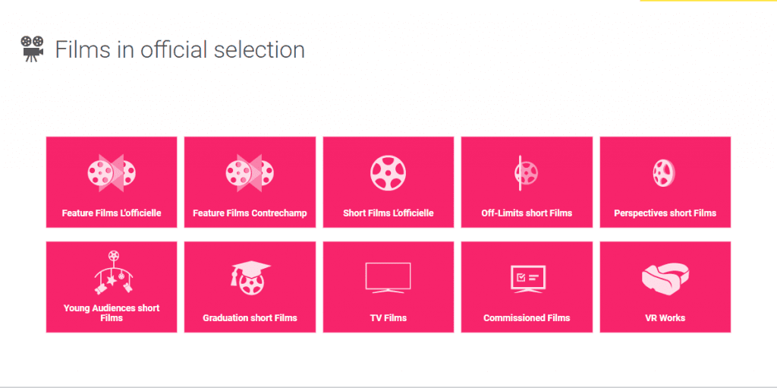
Task: Select the tilted reel icon for Perspectives short Films
Action: tap(664, 173)
